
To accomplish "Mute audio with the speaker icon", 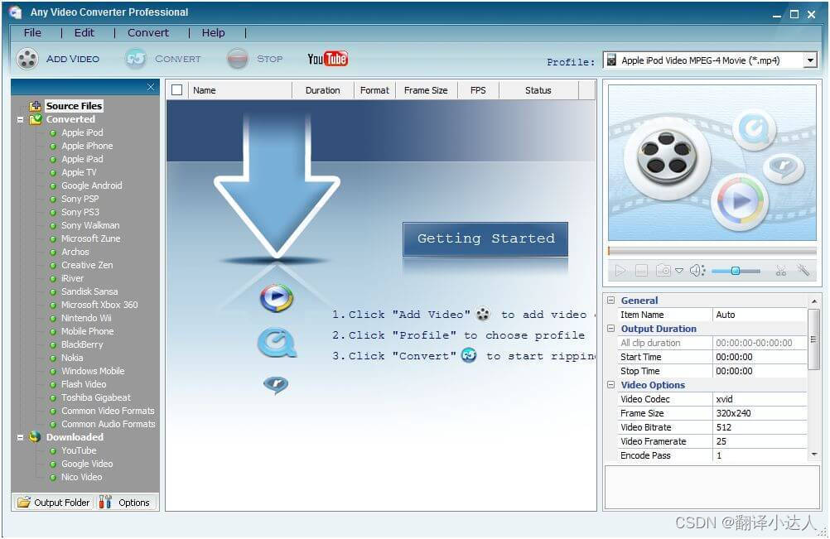I will (697, 271).
